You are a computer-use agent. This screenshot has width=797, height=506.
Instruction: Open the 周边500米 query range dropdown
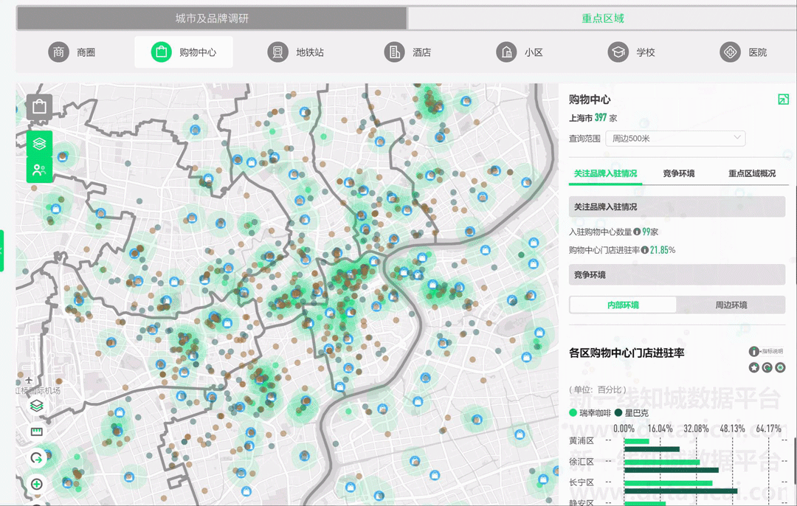675,139
